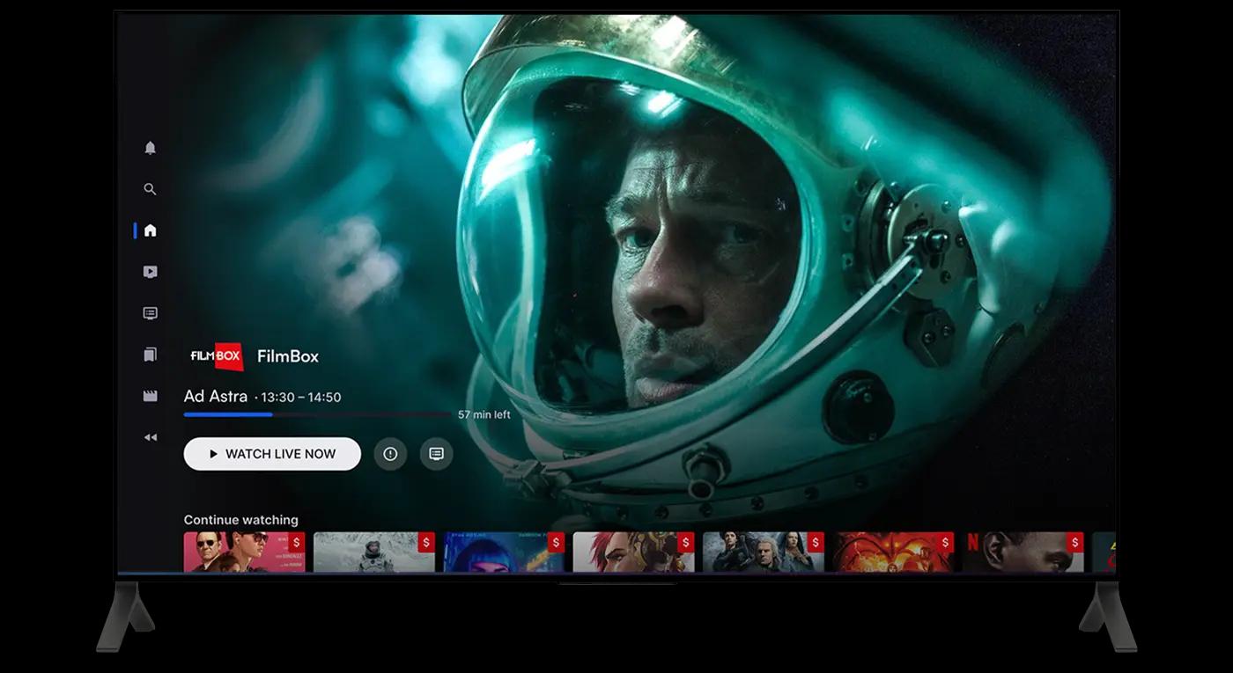The height and width of the screenshot is (673, 1233).
Task: Click the round guide button beside info
Action: (436, 454)
